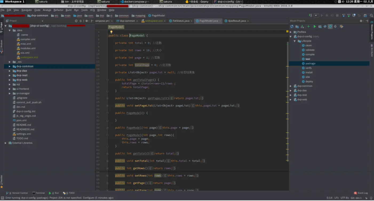Toggle Maven Offline mode

pos(325,26)
